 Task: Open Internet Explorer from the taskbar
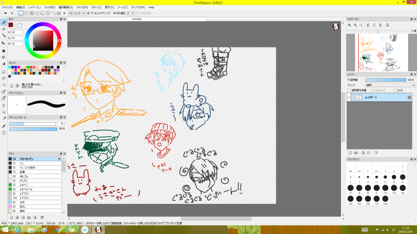pos(17,230)
